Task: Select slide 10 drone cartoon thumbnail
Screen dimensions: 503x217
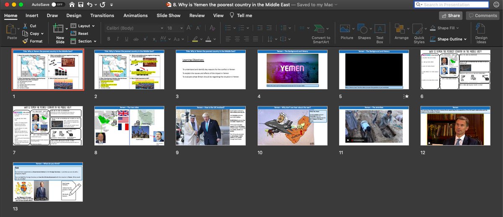Action: pyautogui.click(x=293, y=126)
